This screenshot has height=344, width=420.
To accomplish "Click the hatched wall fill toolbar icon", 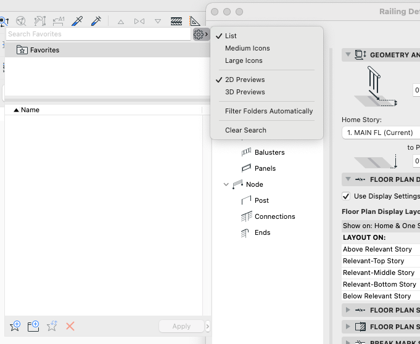I will [x=176, y=21].
